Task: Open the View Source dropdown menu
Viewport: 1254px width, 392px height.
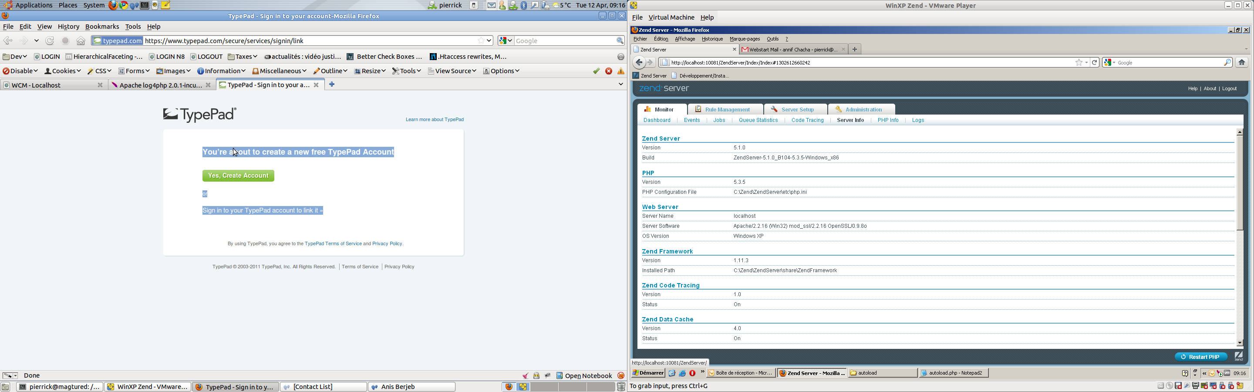Action: pos(452,71)
